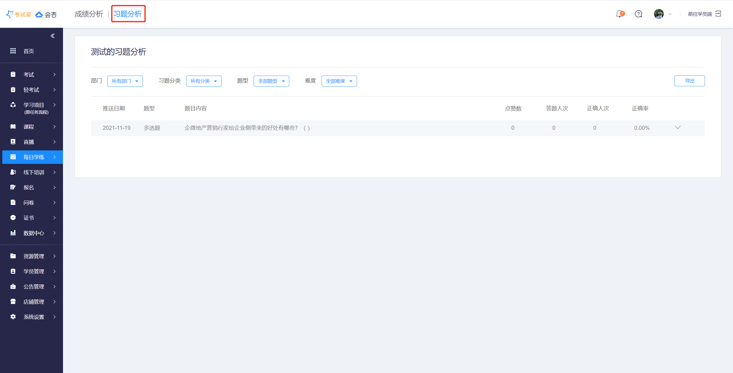Collapse the sidebar with double-chevron icon
Screen dimensions: 733x373
pyautogui.click(x=53, y=36)
